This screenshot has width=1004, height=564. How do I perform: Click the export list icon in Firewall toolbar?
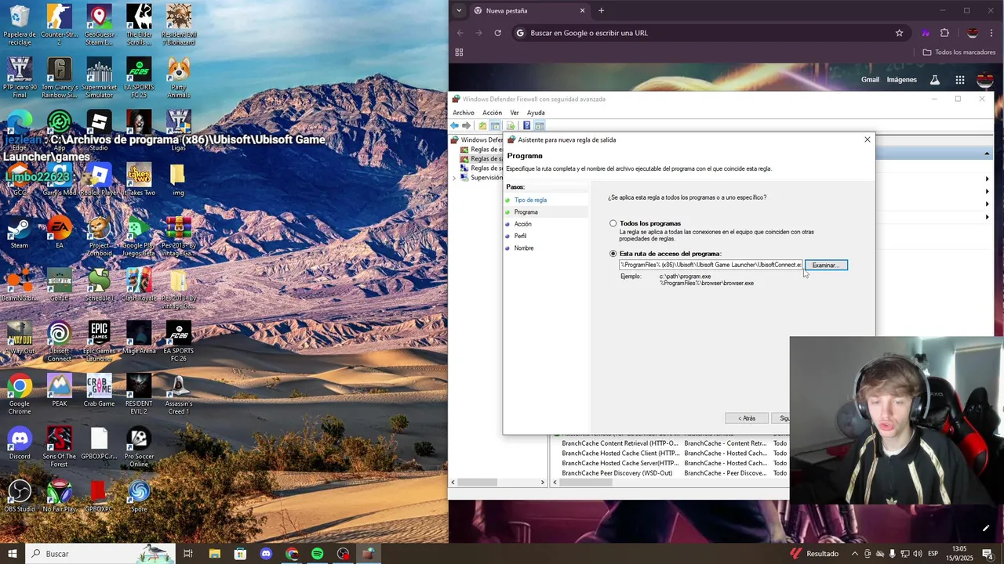pos(511,125)
